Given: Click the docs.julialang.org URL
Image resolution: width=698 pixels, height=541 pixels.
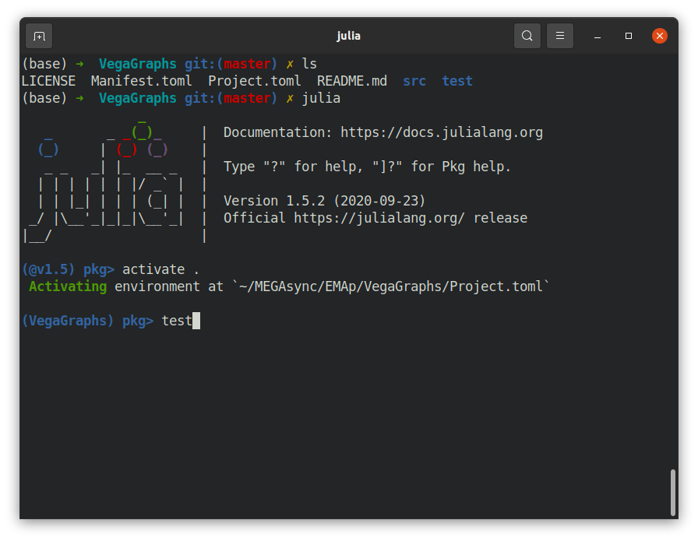Looking at the screenshot, I should tap(442, 132).
